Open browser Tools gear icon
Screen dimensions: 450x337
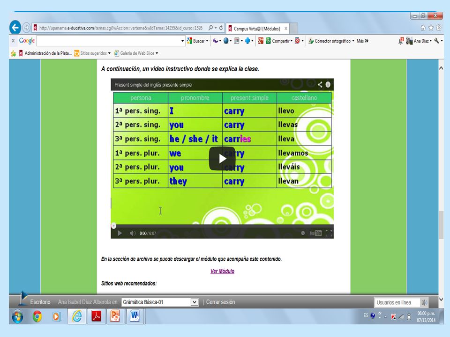tap(439, 28)
